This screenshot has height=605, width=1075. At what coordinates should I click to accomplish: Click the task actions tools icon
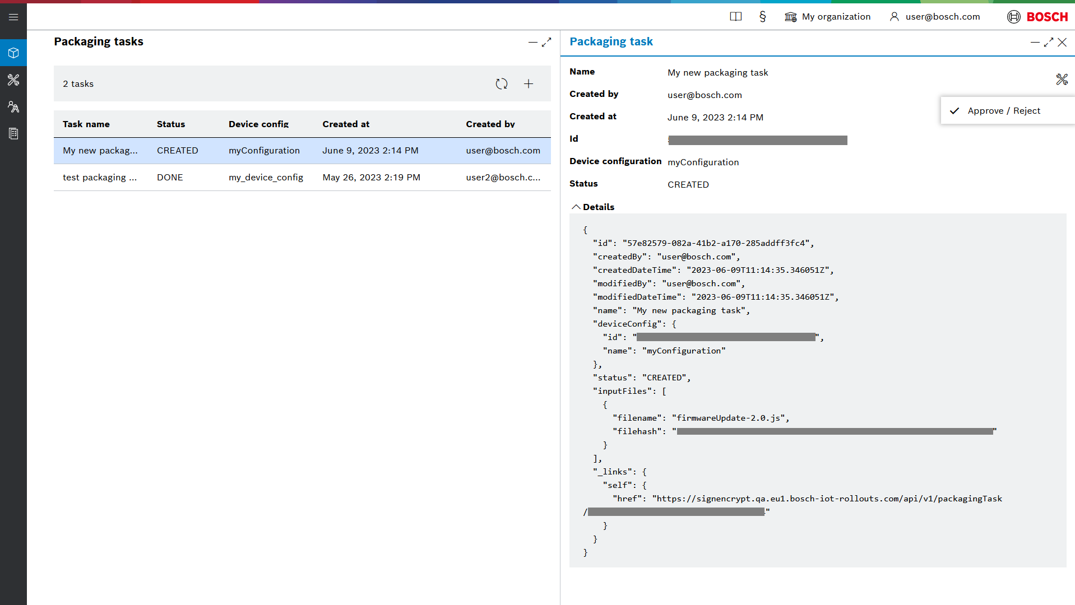tap(1062, 80)
